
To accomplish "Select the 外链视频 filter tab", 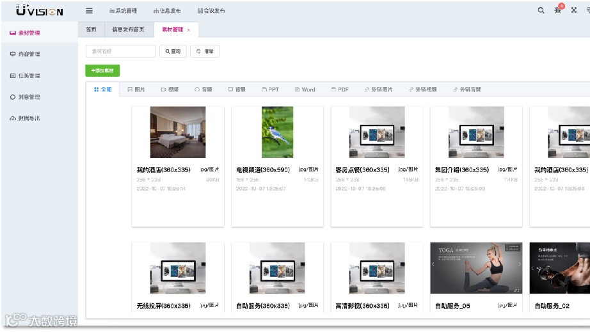I will pos(422,90).
